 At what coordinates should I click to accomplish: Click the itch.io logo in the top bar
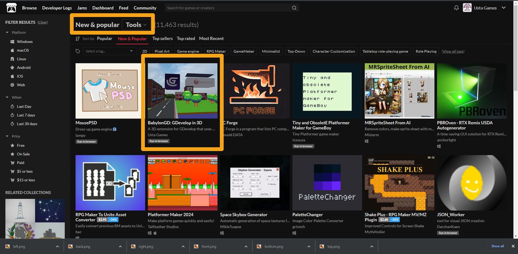(10, 7)
